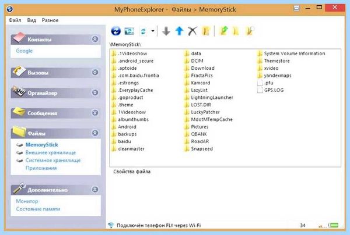The height and width of the screenshot is (235, 350).
Task: Click the plain folder toolbar icon
Action: pos(236,31)
